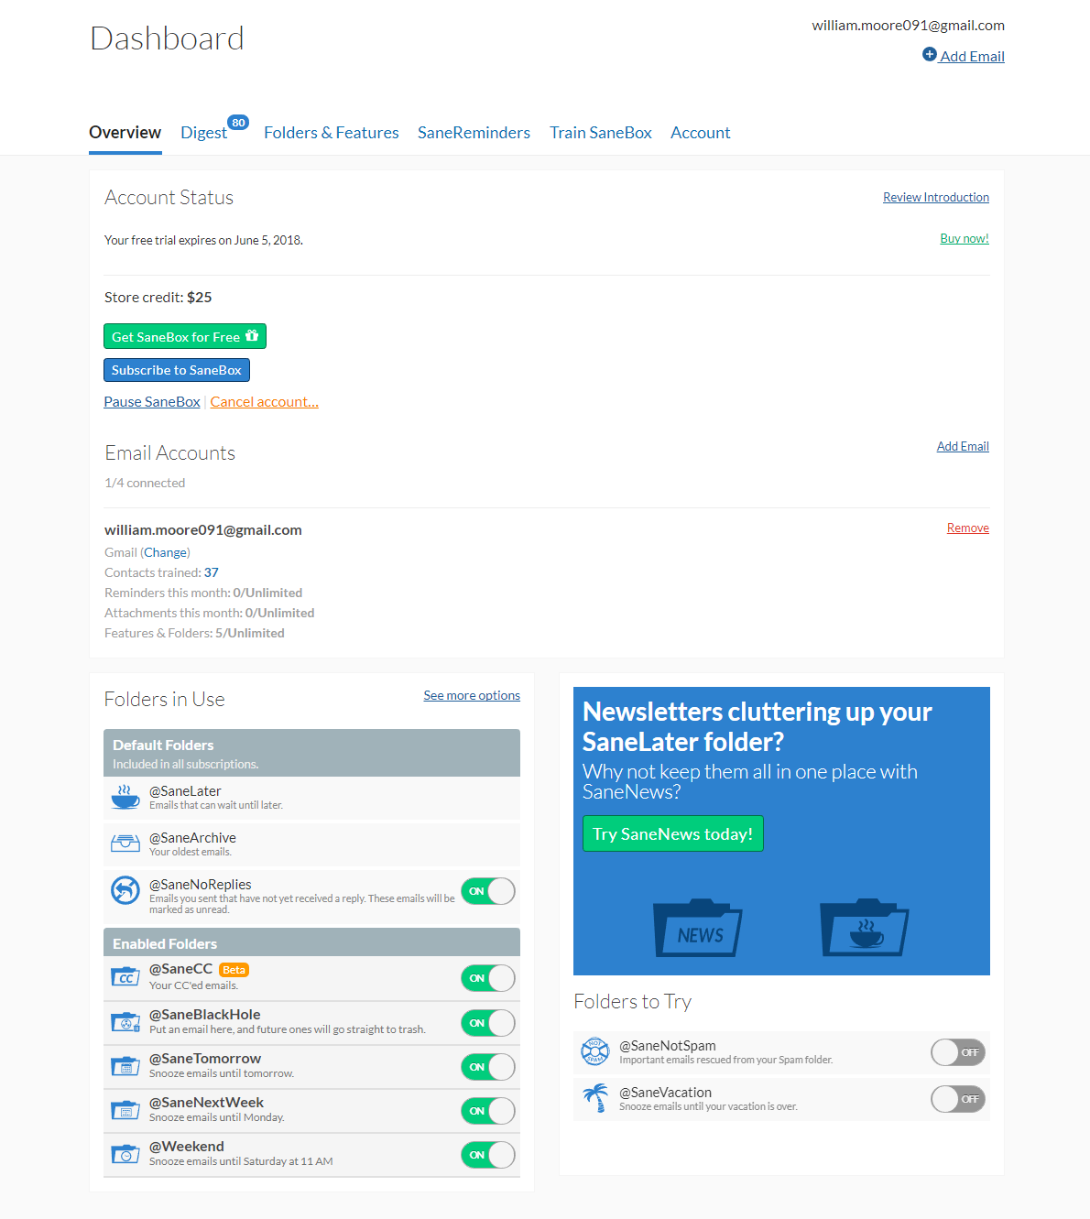Click Change link next to Gmail
The width and height of the screenshot is (1090, 1219).
tap(166, 552)
